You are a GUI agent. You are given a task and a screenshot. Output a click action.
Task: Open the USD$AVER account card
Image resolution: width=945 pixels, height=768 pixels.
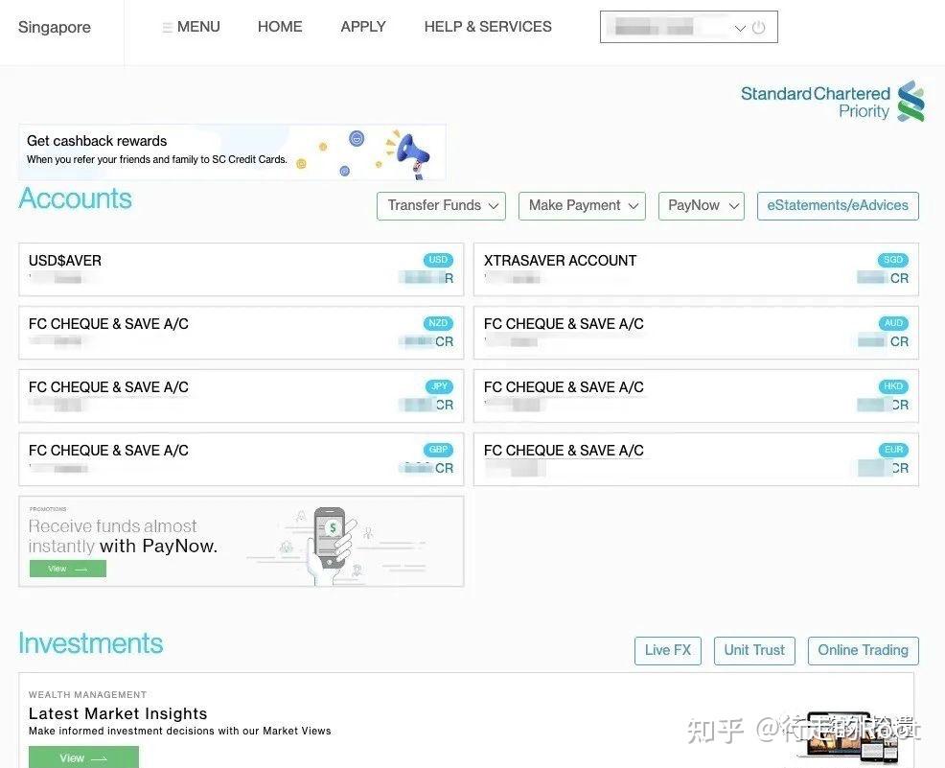coord(242,269)
